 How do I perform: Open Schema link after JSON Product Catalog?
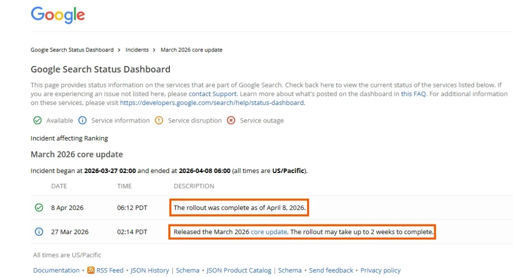coord(290,270)
